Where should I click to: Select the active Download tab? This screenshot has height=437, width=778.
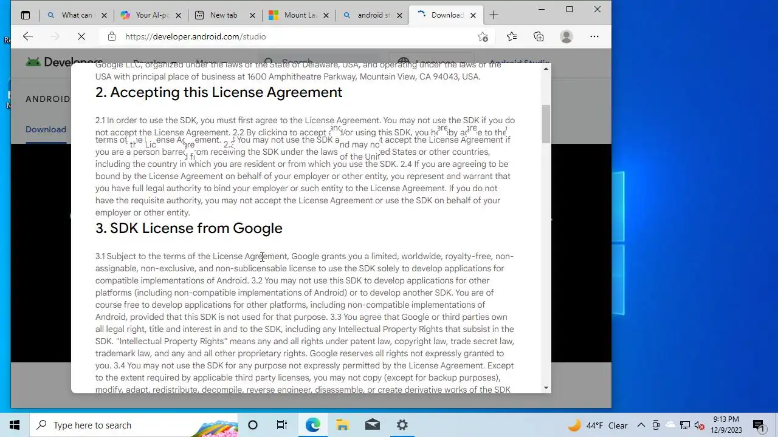pos(447,15)
